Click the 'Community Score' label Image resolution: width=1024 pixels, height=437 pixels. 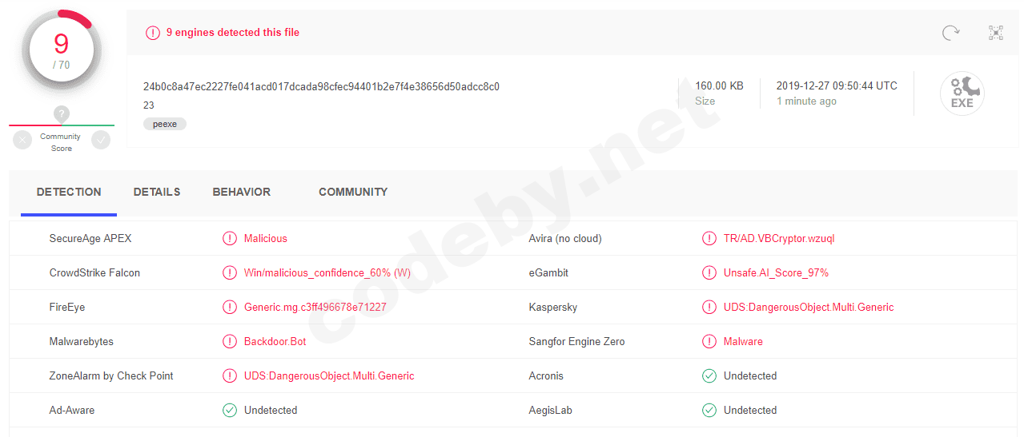click(x=62, y=142)
